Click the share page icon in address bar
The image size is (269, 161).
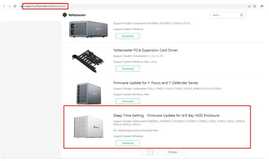click(249, 6)
